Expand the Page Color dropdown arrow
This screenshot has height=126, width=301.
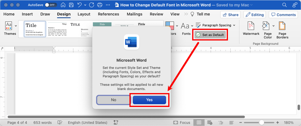click(273, 26)
